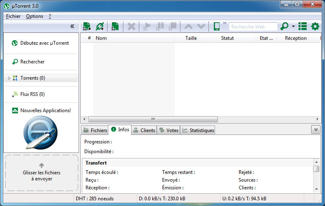Click the U: 0.2 kB/s upload status
Viewport: 325px width, 206px height.
[x=244, y=199]
